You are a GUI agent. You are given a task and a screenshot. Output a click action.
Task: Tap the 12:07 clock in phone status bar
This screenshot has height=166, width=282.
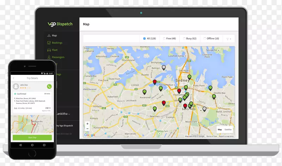51,73
